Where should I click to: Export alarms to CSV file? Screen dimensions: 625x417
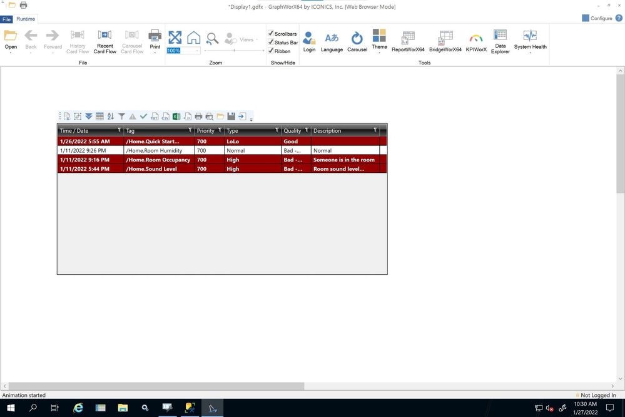click(165, 116)
